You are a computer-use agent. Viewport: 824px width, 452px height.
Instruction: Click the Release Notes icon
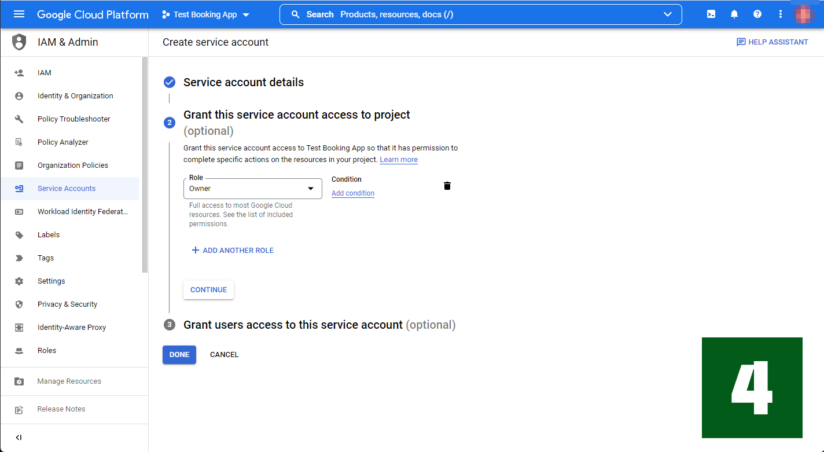pos(19,409)
